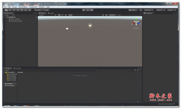181x109 pixels.
Task: Open scene visibility tools icon
Action: point(103,15)
